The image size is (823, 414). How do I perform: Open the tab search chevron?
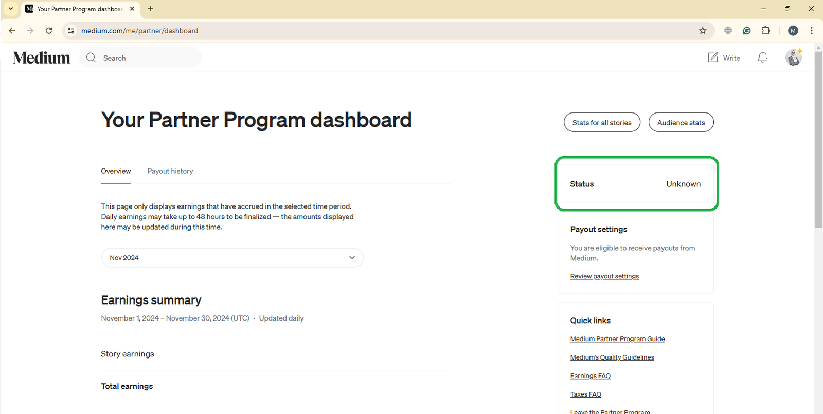(11, 9)
